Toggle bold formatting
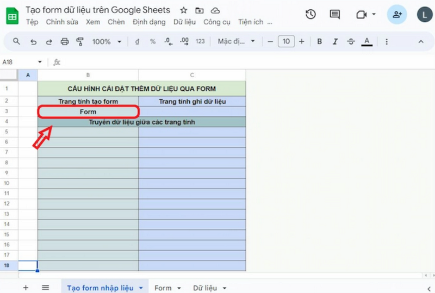This screenshot has height=293, width=435. point(320,42)
